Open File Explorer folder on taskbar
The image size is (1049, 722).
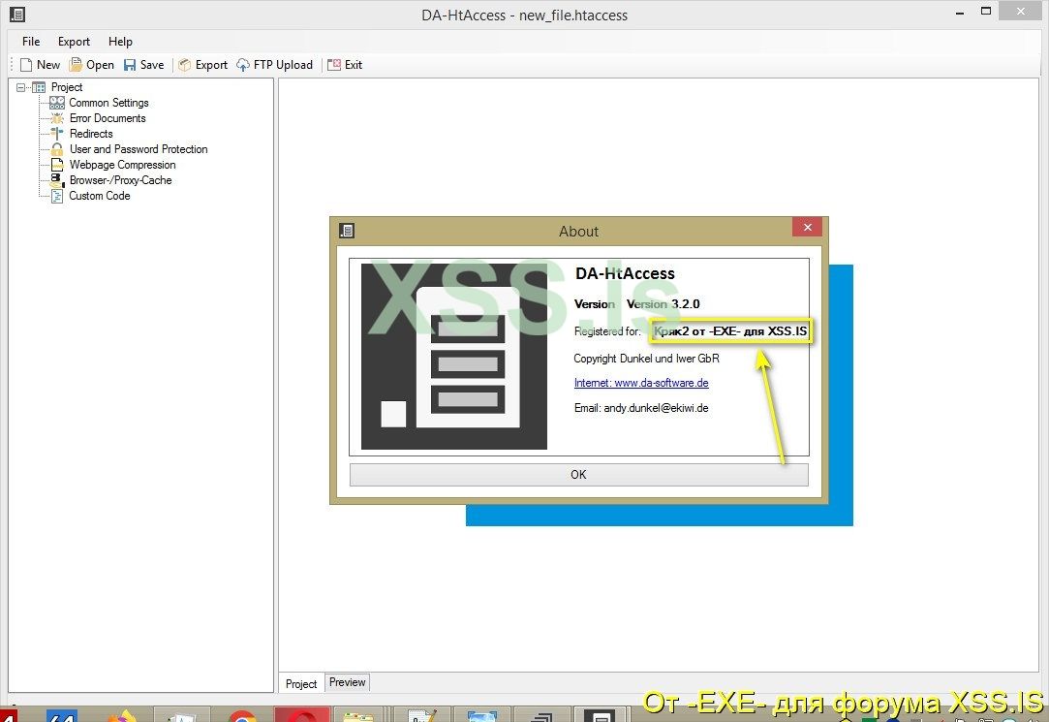(357, 714)
